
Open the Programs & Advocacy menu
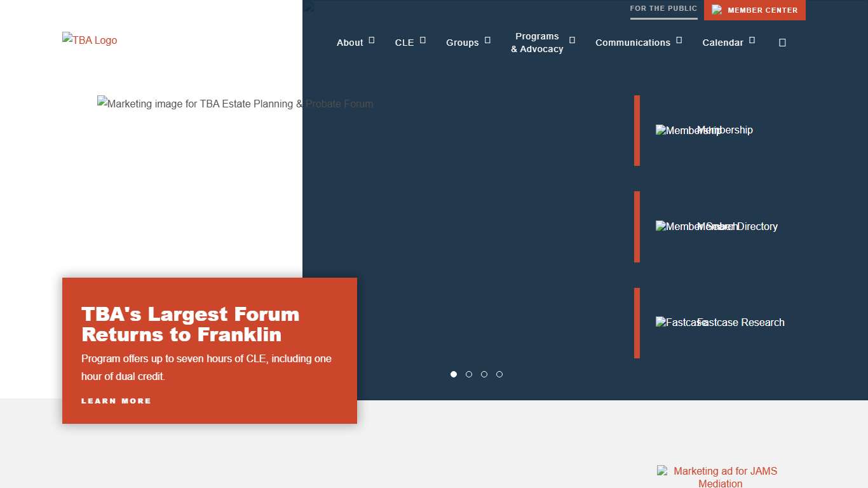tap(537, 43)
